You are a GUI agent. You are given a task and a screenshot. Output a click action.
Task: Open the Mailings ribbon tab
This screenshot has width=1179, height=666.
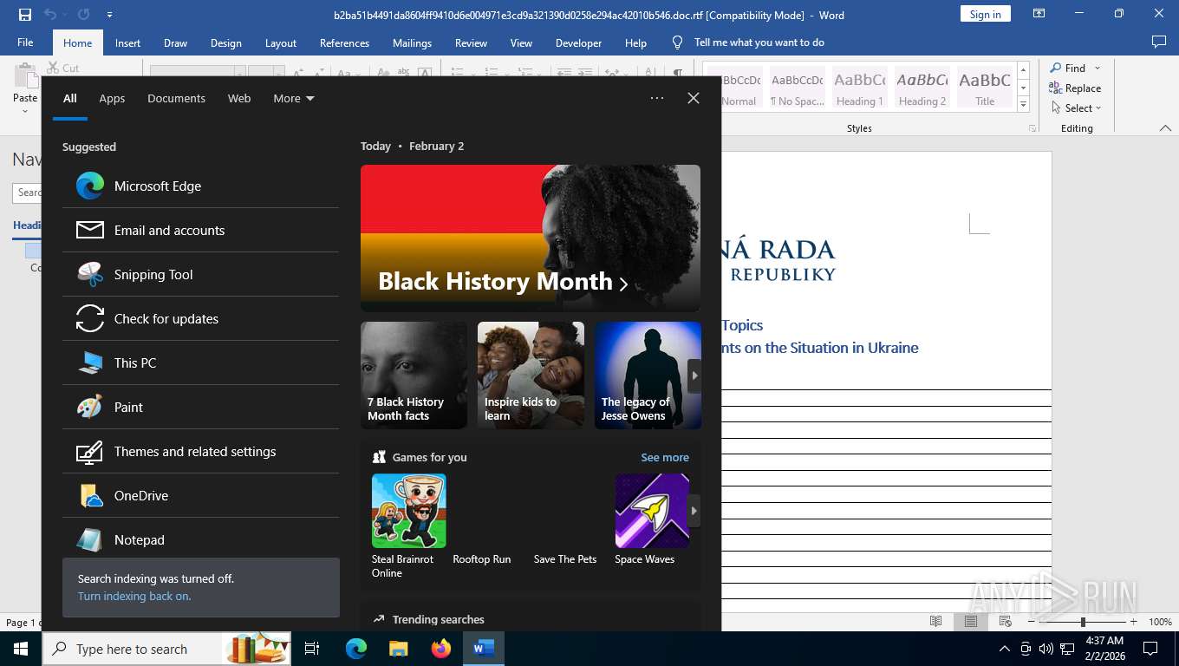412,42
